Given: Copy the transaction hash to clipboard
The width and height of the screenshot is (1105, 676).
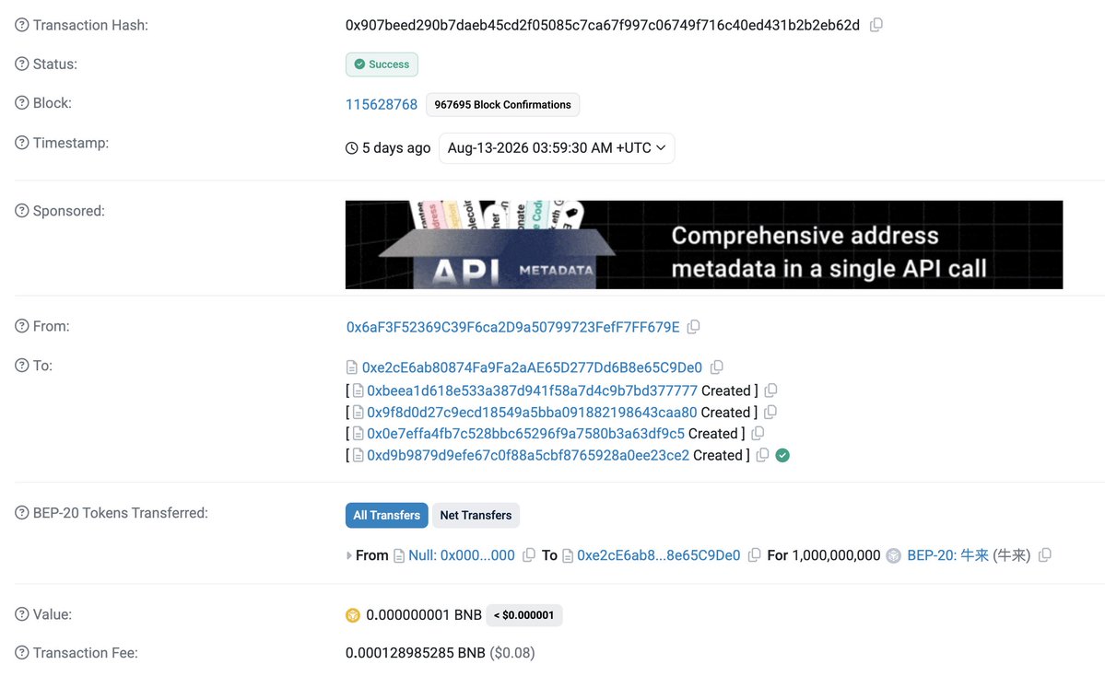Looking at the screenshot, I should pos(876,25).
